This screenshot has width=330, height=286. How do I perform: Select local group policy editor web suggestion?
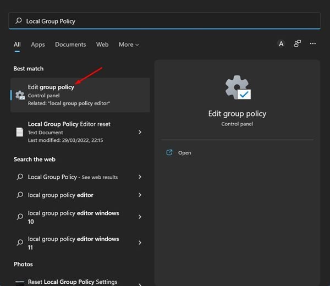(x=80, y=195)
